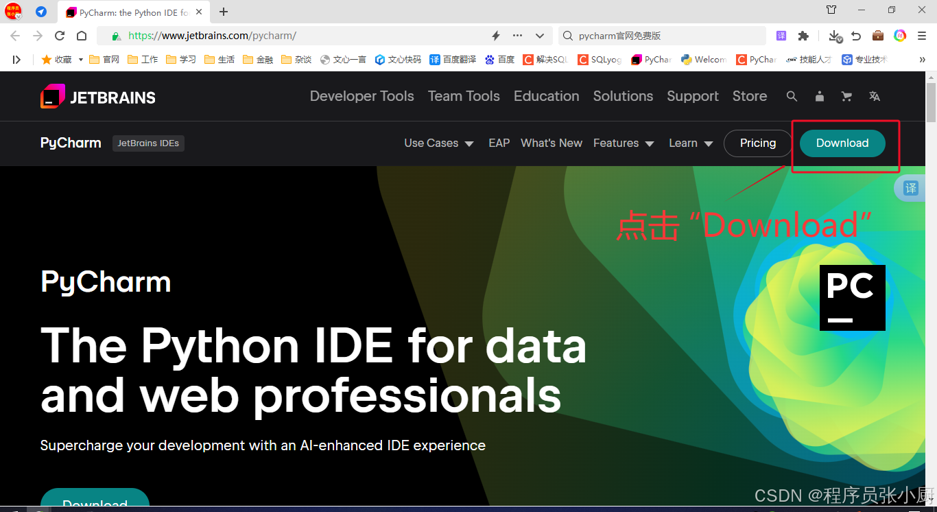Open the JetBrains account profile icon

(819, 97)
